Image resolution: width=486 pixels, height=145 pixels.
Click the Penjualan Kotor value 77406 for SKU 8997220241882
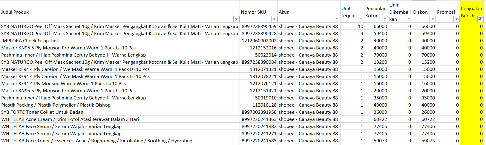[376, 126]
